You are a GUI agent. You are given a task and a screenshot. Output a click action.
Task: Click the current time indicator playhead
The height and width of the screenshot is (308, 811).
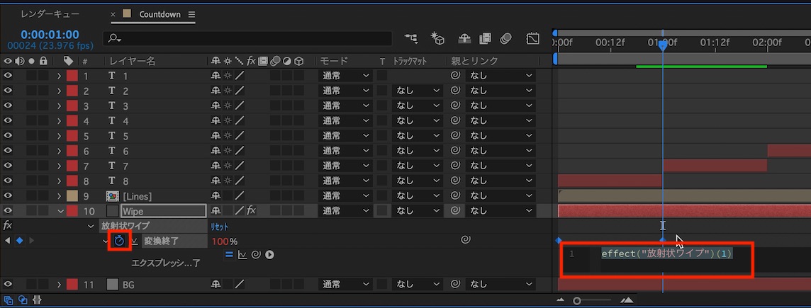pyautogui.click(x=663, y=45)
